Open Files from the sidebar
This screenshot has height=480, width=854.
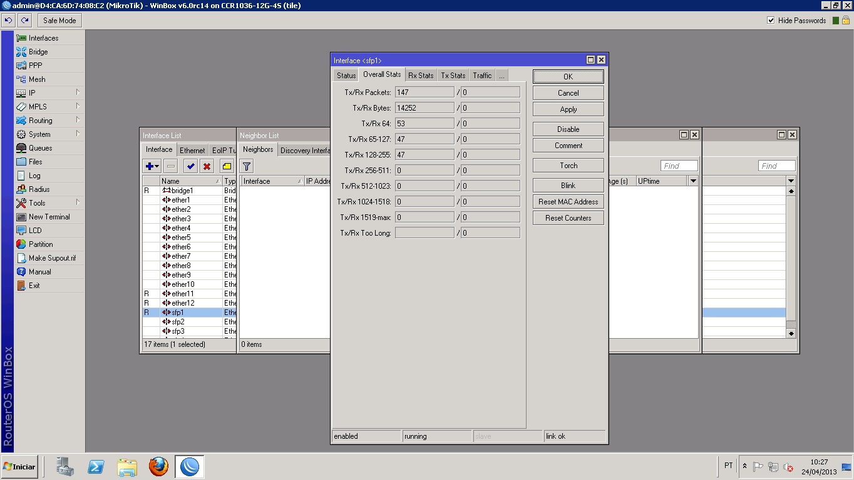pos(49,162)
